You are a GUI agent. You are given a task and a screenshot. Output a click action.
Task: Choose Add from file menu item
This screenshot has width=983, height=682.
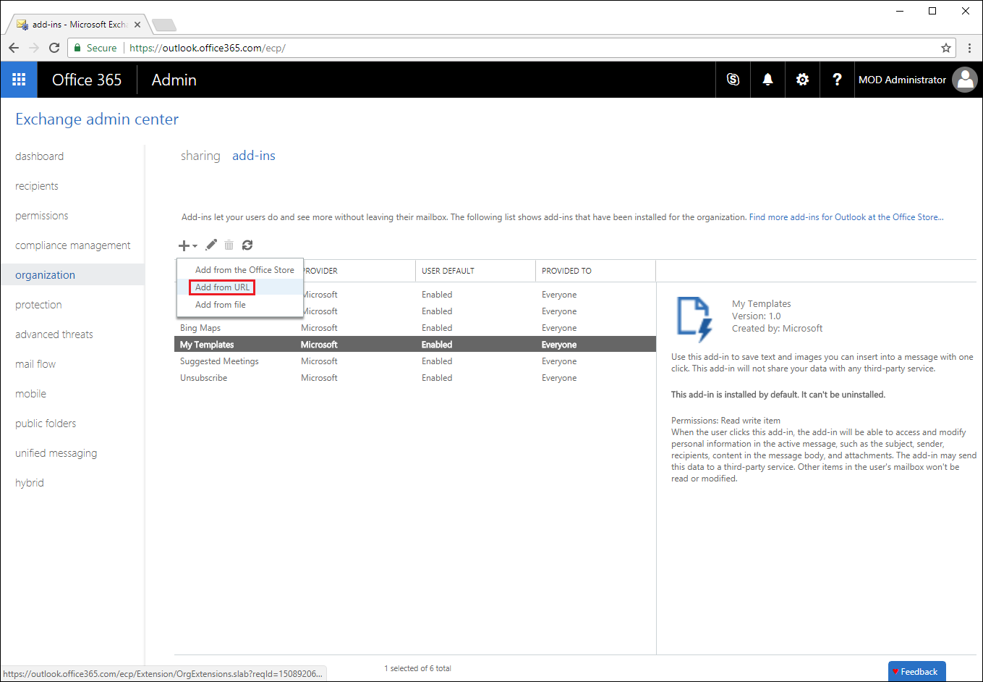(x=239, y=305)
